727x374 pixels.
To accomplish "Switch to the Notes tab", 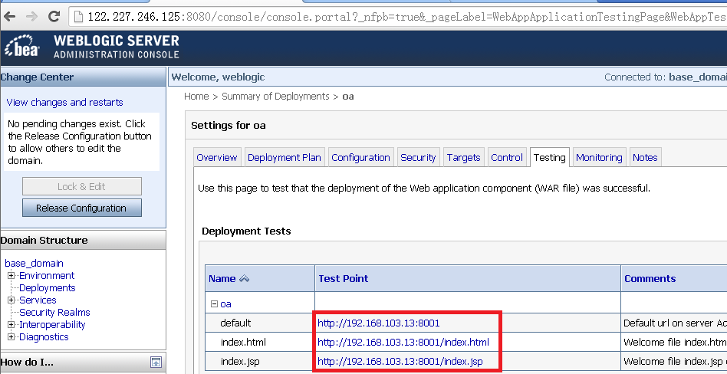I will (645, 158).
